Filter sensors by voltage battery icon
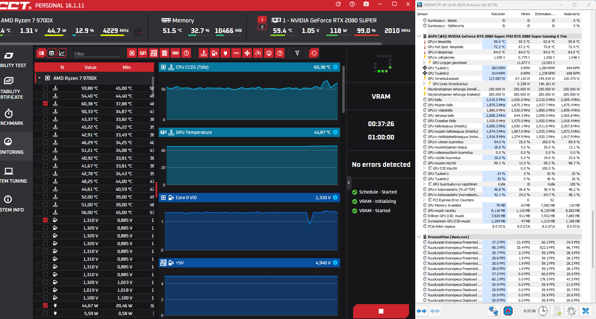The height and width of the screenshot is (319, 596). pyautogui.click(x=215, y=53)
